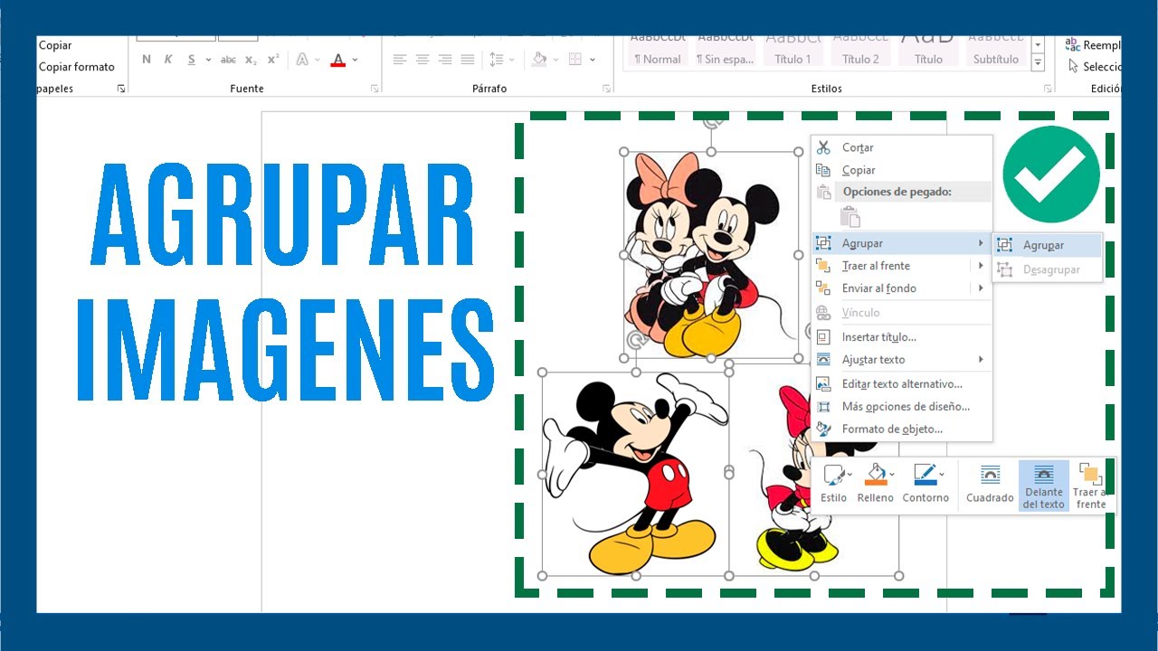This screenshot has height=651, width=1158.
Task: Align paragraph text right
Action: click(x=445, y=60)
